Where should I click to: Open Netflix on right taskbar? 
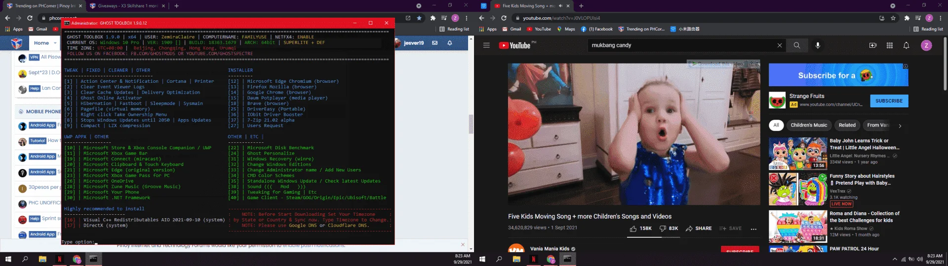(533, 259)
